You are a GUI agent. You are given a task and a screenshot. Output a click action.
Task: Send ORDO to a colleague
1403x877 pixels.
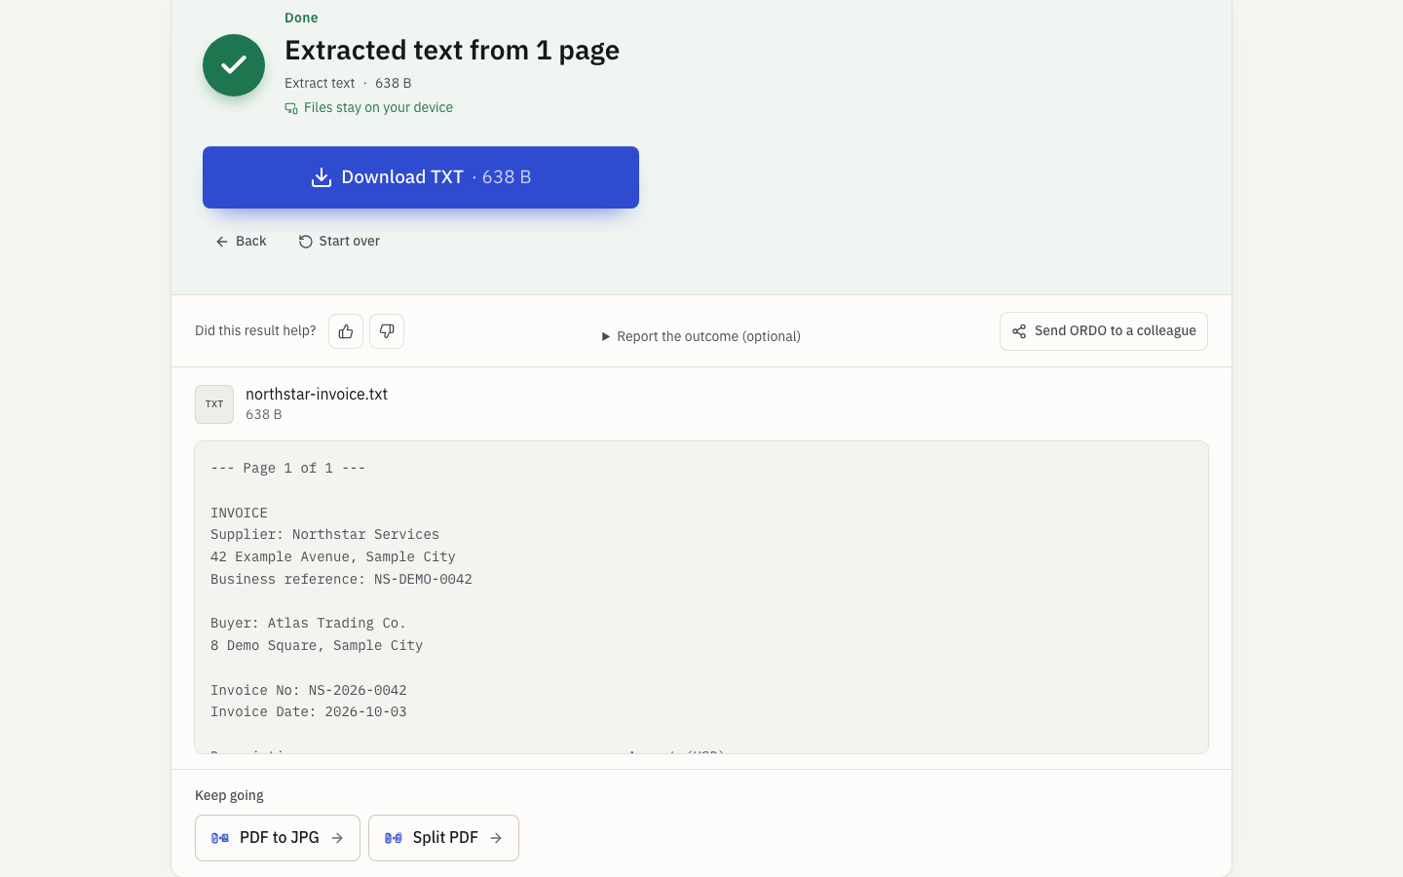(1104, 331)
